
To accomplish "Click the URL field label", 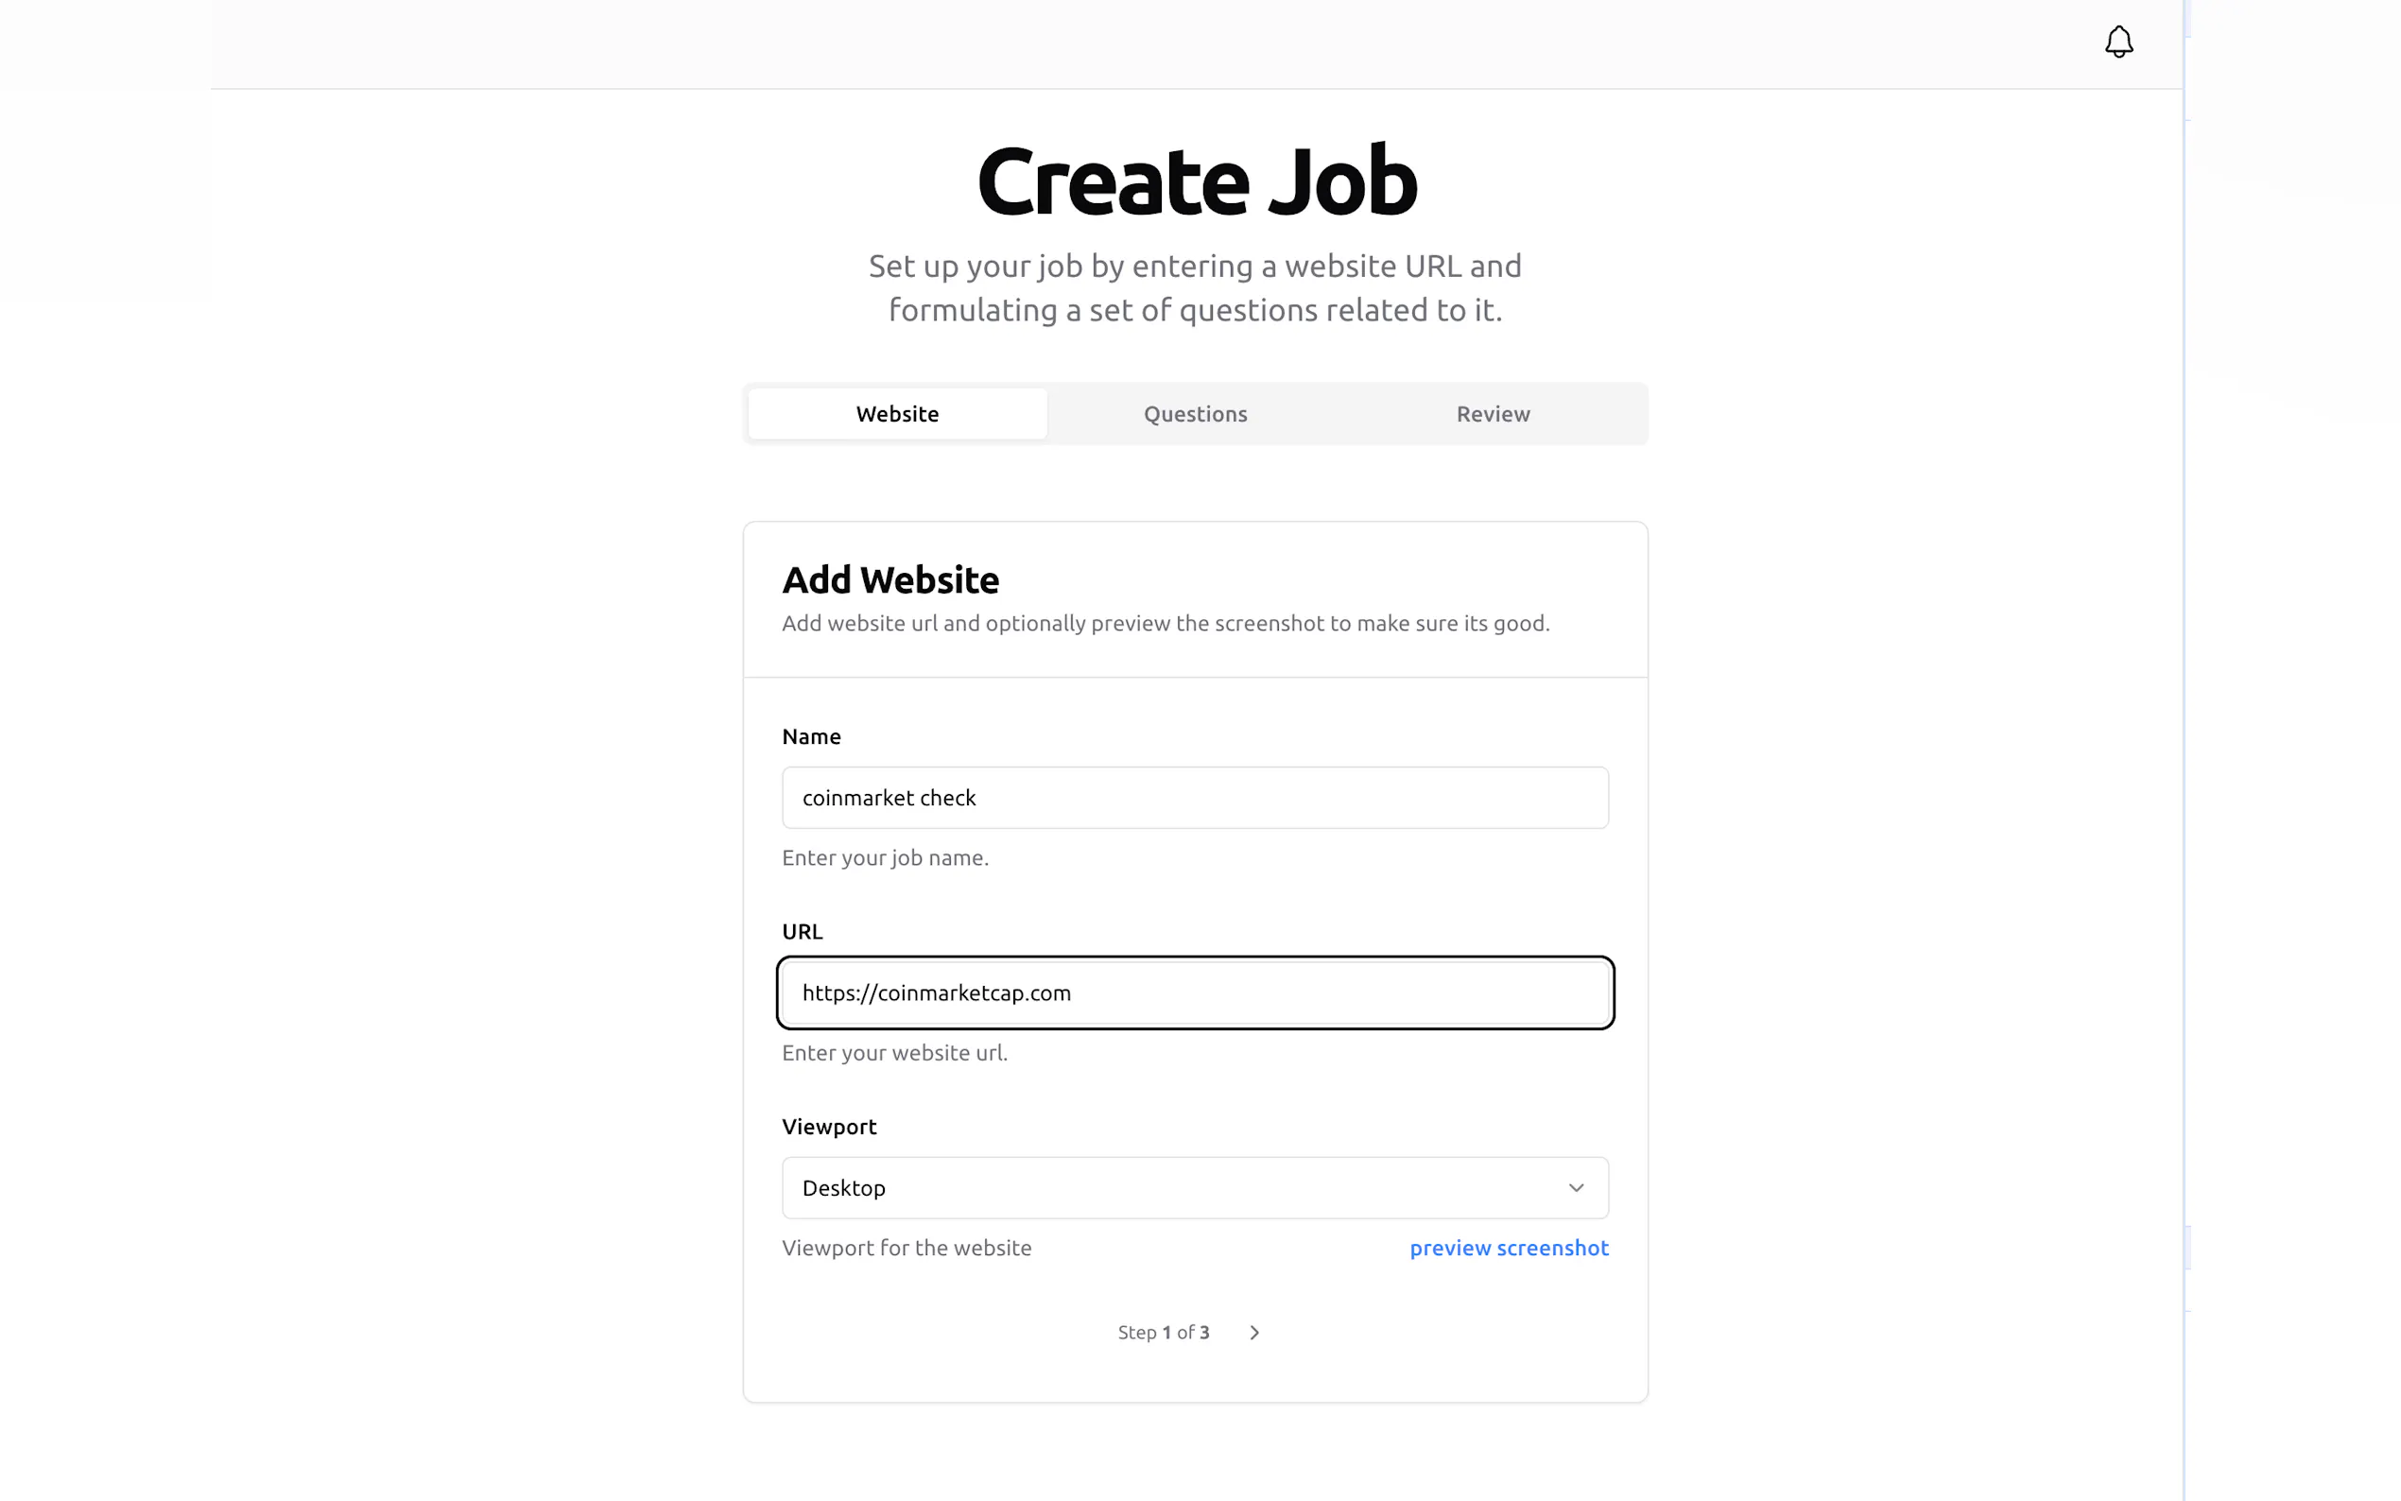I will pos(802,931).
